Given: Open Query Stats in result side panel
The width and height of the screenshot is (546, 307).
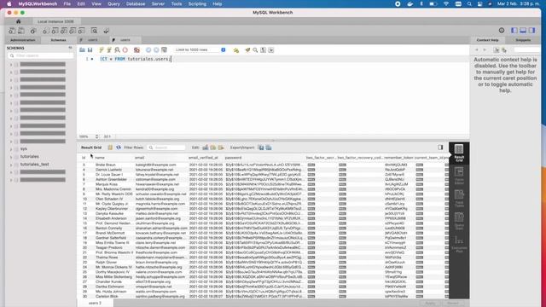Looking at the screenshot, I should click(x=459, y=221).
